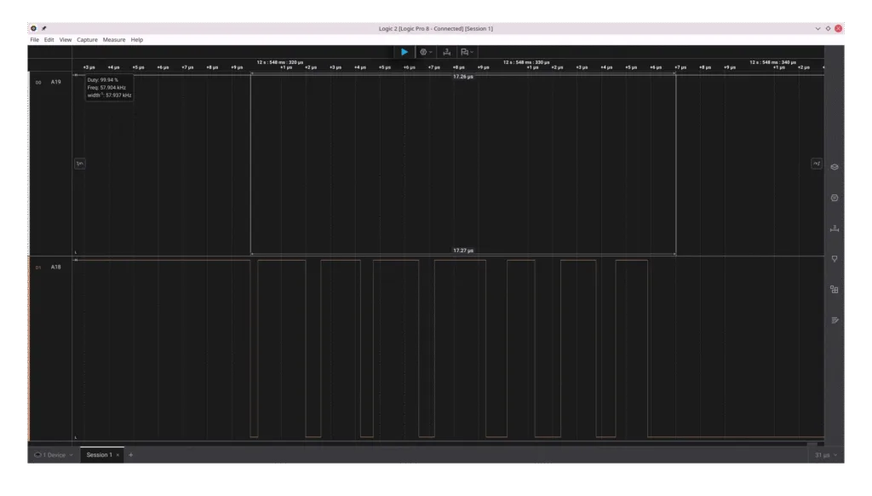Screen dimensions: 872x496
Task: Open the Extensions panel icon
Action: point(835,290)
